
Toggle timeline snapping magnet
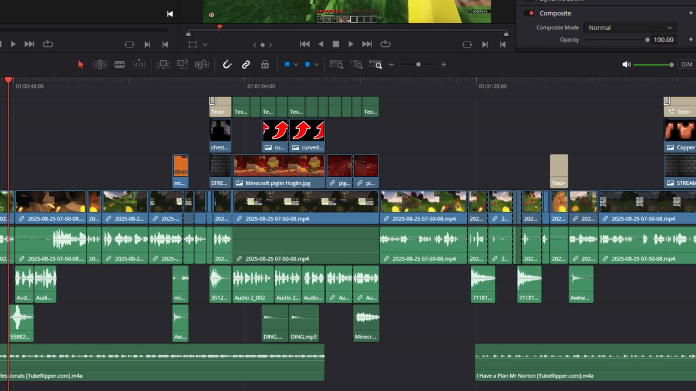227,64
